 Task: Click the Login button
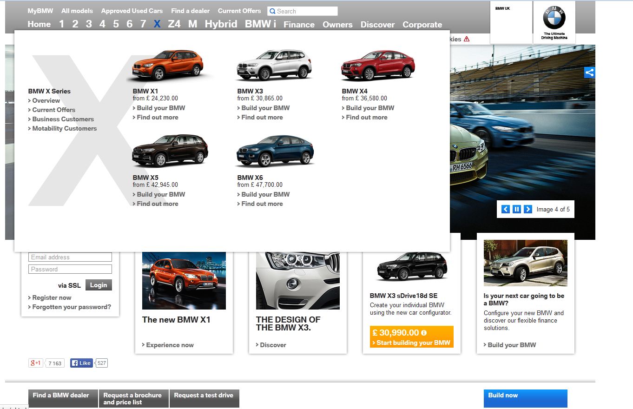[99, 285]
